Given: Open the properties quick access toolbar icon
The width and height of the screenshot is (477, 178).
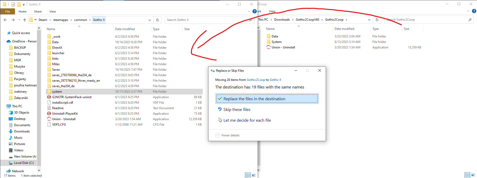Looking at the screenshot, I should coord(13,4).
